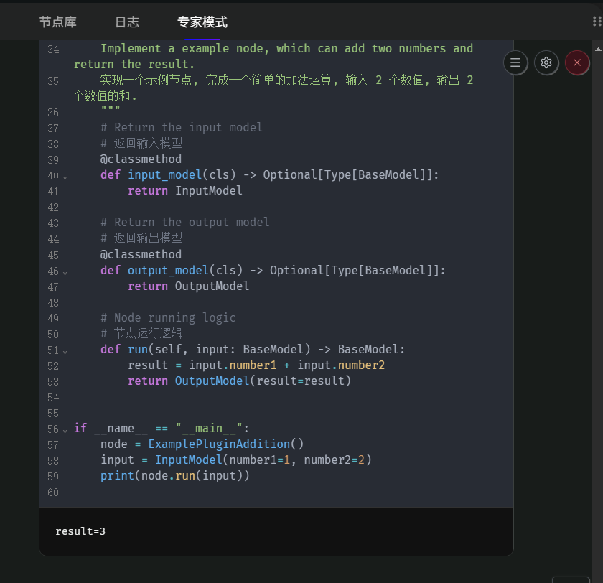
Task: Click 'return InputModel' on line 41
Action: [x=185, y=191]
